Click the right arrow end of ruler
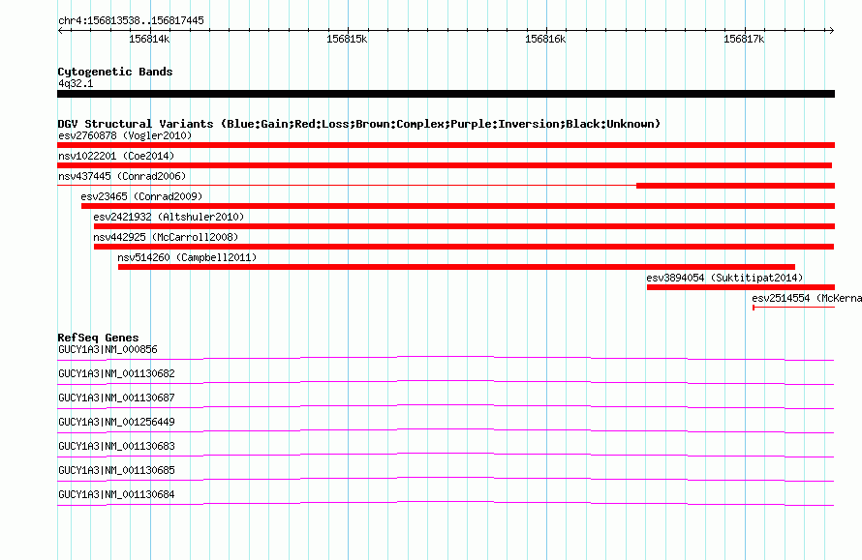This screenshot has height=560, width=862. [x=831, y=30]
